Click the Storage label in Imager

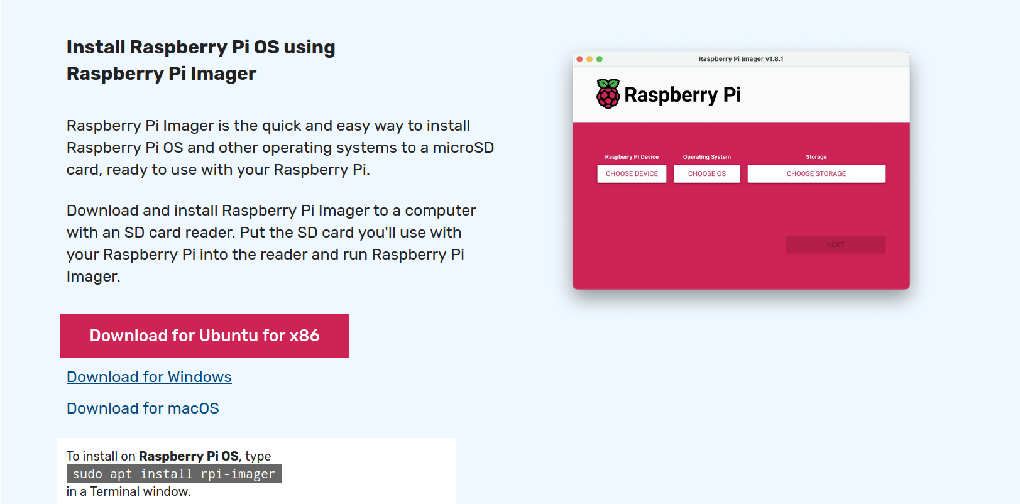click(816, 157)
